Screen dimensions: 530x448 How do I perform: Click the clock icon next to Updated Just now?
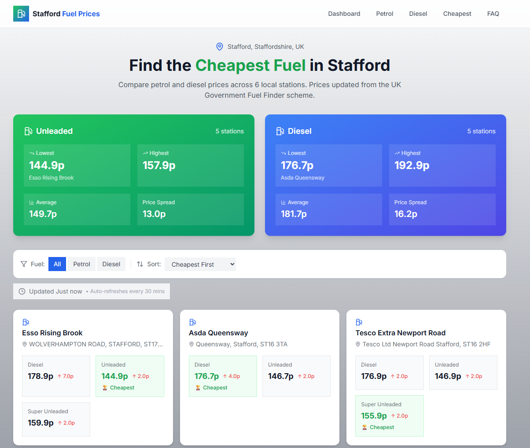[22, 291]
